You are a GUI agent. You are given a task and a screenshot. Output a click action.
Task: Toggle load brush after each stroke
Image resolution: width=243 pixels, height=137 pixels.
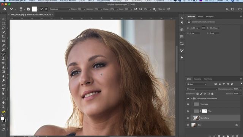click(x=41, y=9)
